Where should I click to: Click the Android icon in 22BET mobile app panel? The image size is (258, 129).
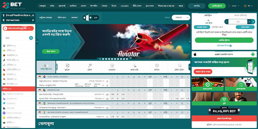point(253,54)
